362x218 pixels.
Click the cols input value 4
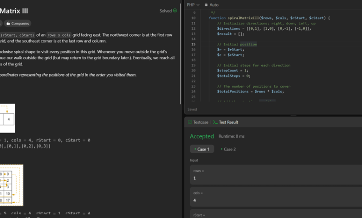tap(194, 200)
